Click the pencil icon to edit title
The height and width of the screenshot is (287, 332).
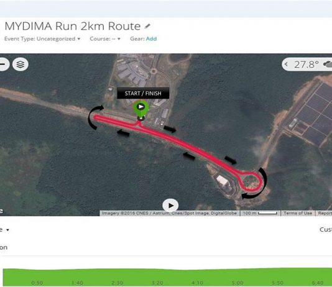147,26
